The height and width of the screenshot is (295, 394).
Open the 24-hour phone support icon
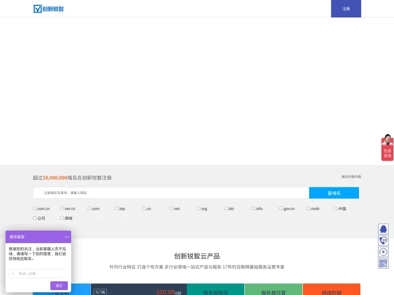(x=383, y=240)
